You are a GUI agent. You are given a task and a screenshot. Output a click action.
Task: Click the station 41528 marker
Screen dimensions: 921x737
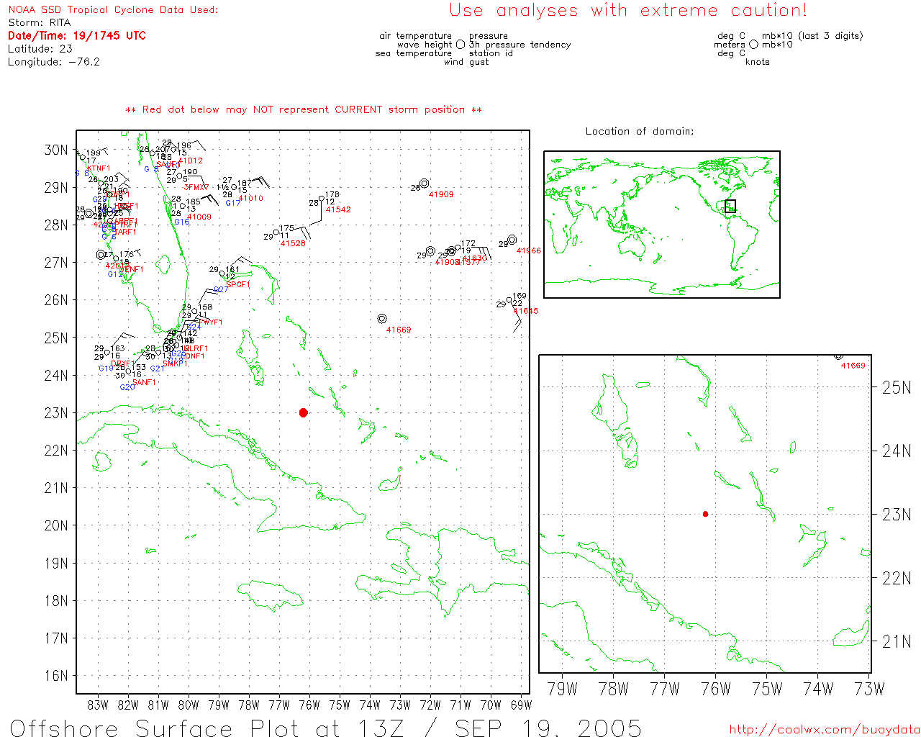(x=276, y=232)
